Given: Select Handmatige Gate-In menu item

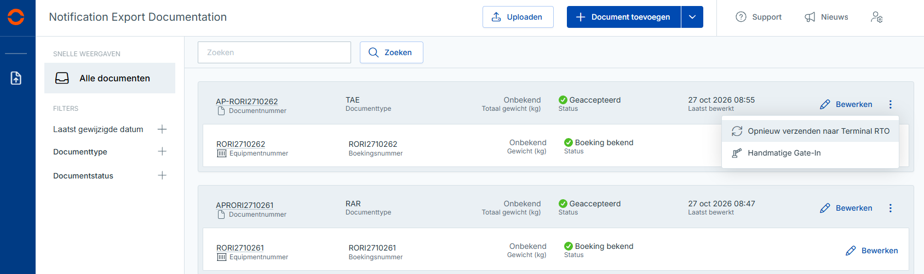Looking at the screenshot, I should pyautogui.click(x=811, y=153).
